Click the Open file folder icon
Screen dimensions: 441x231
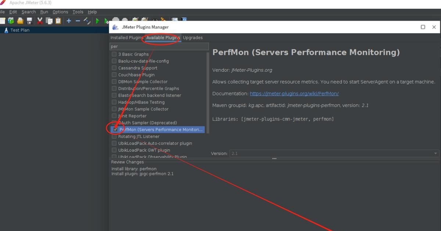(x=20, y=21)
